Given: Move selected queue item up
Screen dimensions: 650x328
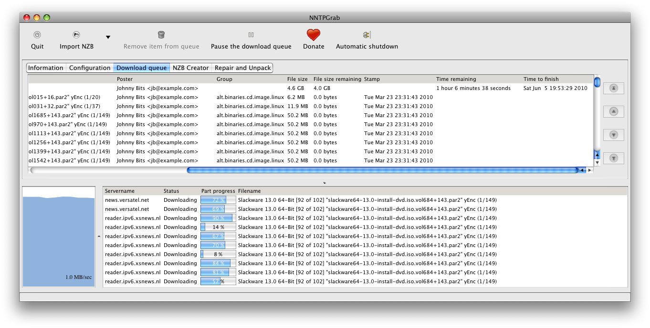Looking at the screenshot, I should click(x=614, y=111).
